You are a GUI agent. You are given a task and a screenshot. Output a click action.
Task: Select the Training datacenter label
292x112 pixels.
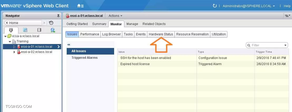(x=22, y=41)
